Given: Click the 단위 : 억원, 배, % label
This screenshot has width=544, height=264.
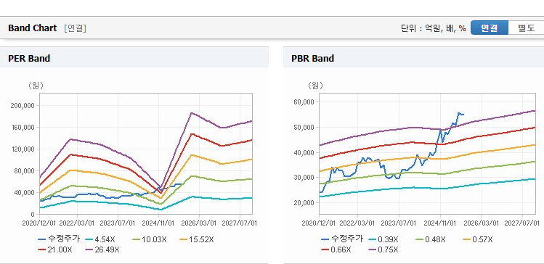Looking at the screenshot, I should (x=434, y=28).
